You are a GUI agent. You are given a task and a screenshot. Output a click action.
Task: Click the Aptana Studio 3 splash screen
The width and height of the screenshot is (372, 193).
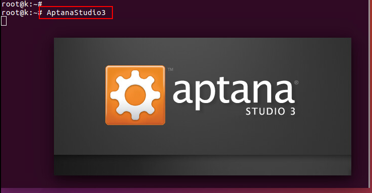203,107
